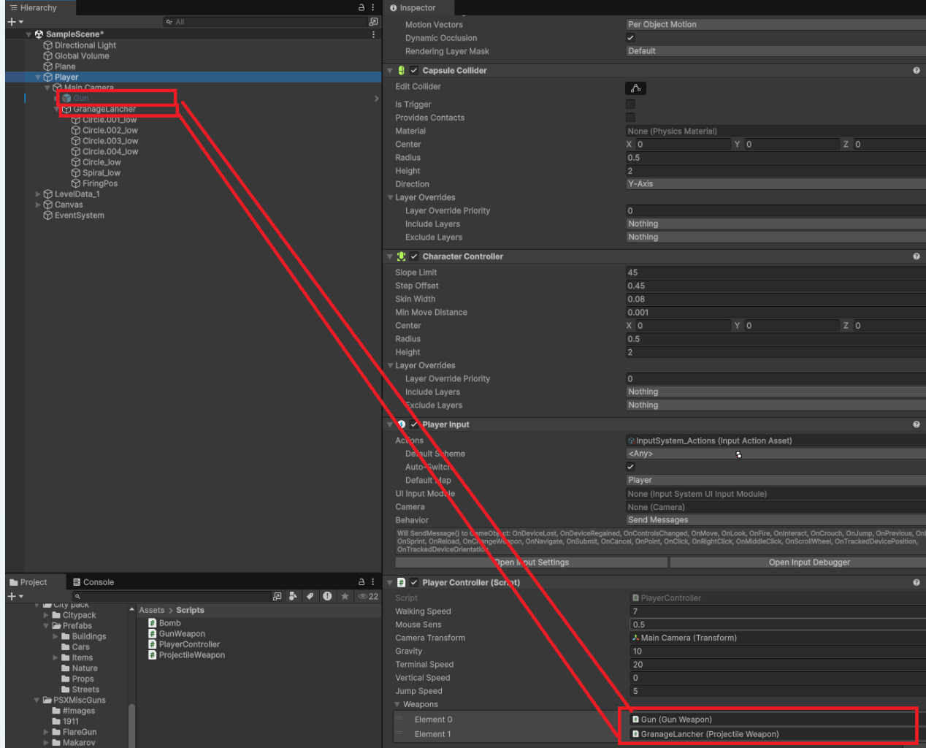The width and height of the screenshot is (926, 748).
Task: Disable the Player Controller script checkbox
Action: (x=414, y=582)
